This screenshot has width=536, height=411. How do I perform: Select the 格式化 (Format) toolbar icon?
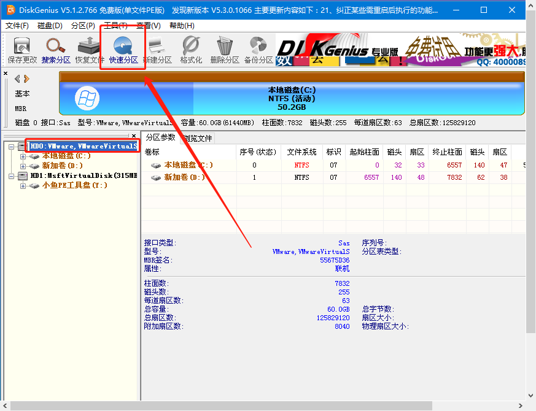coord(191,50)
